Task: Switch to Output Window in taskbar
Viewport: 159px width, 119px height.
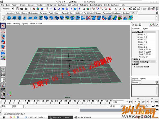Action: point(83,117)
